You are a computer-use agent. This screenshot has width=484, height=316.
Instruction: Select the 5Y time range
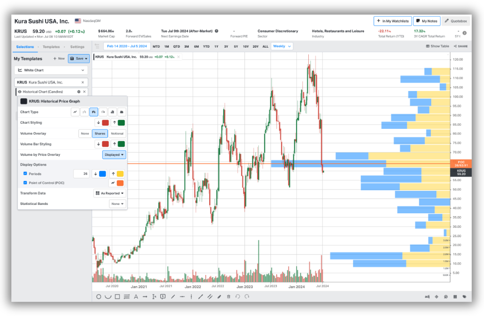coord(236,47)
